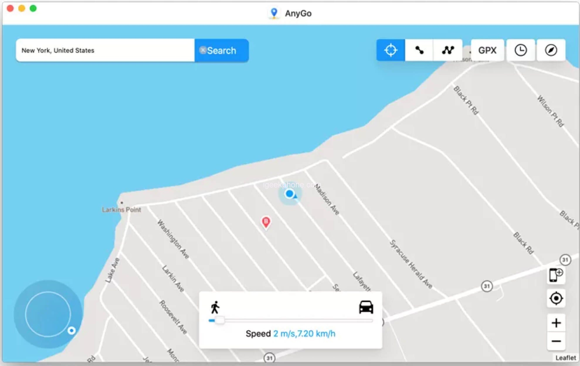Select the two-spot route mode icon
The image size is (580, 366).
(419, 50)
